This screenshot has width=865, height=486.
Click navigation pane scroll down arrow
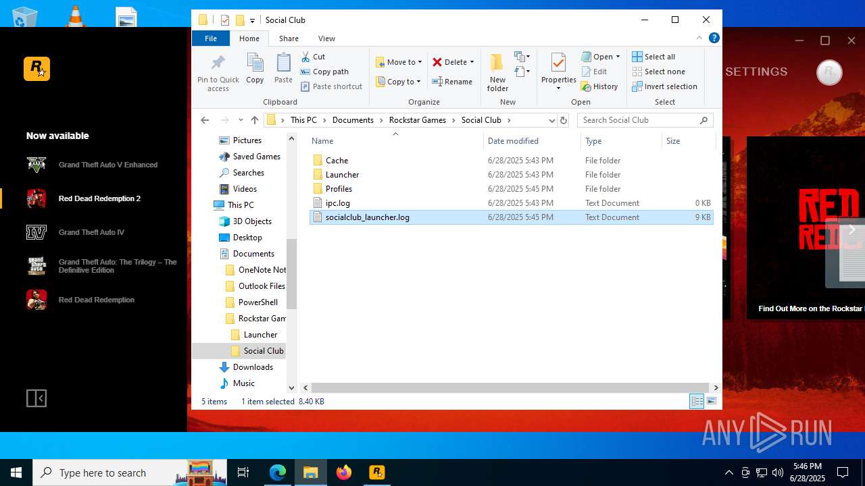pyautogui.click(x=292, y=388)
